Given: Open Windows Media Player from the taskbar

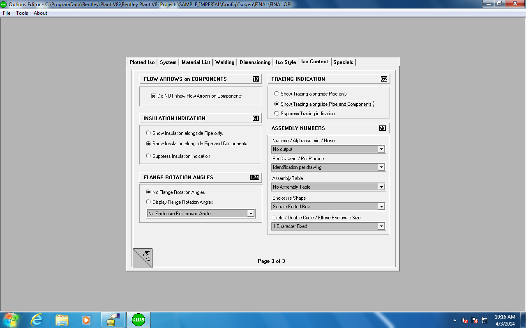Looking at the screenshot, I should [86, 320].
